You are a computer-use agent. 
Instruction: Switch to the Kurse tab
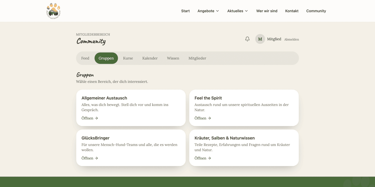128,58
